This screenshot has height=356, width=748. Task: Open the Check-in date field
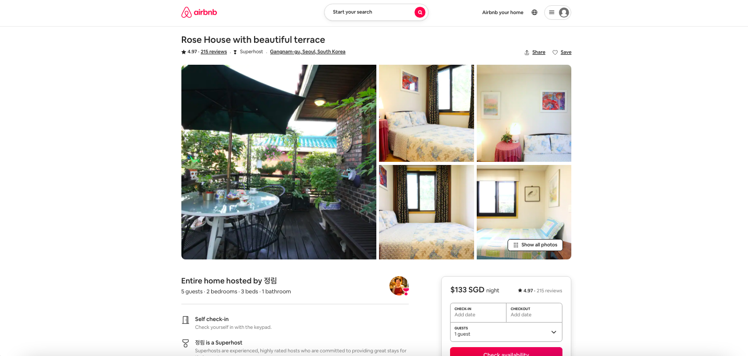pyautogui.click(x=478, y=312)
